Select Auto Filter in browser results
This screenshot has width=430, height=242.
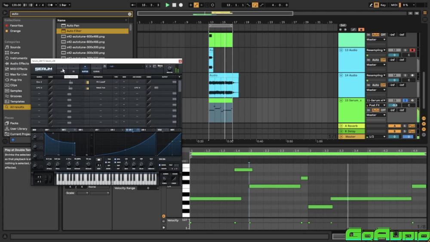[93, 31]
